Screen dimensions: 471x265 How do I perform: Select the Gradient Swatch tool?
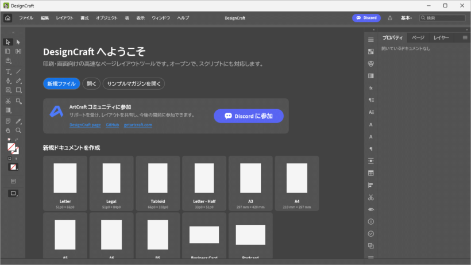click(x=8, y=110)
